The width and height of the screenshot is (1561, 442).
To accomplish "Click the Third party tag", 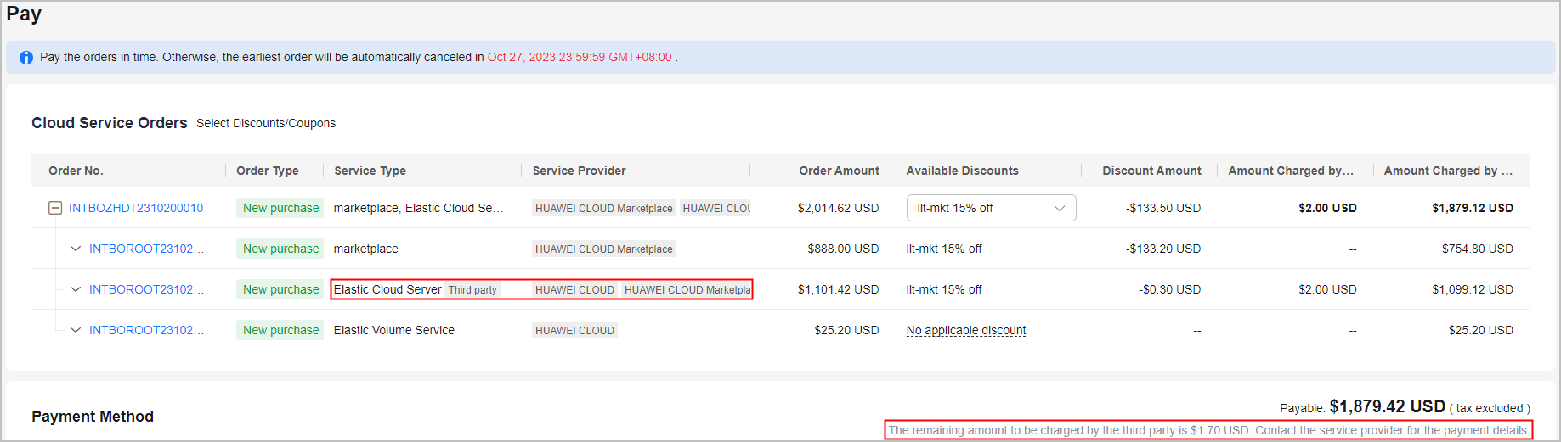I will pyautogui.click(x=472, y=290).
